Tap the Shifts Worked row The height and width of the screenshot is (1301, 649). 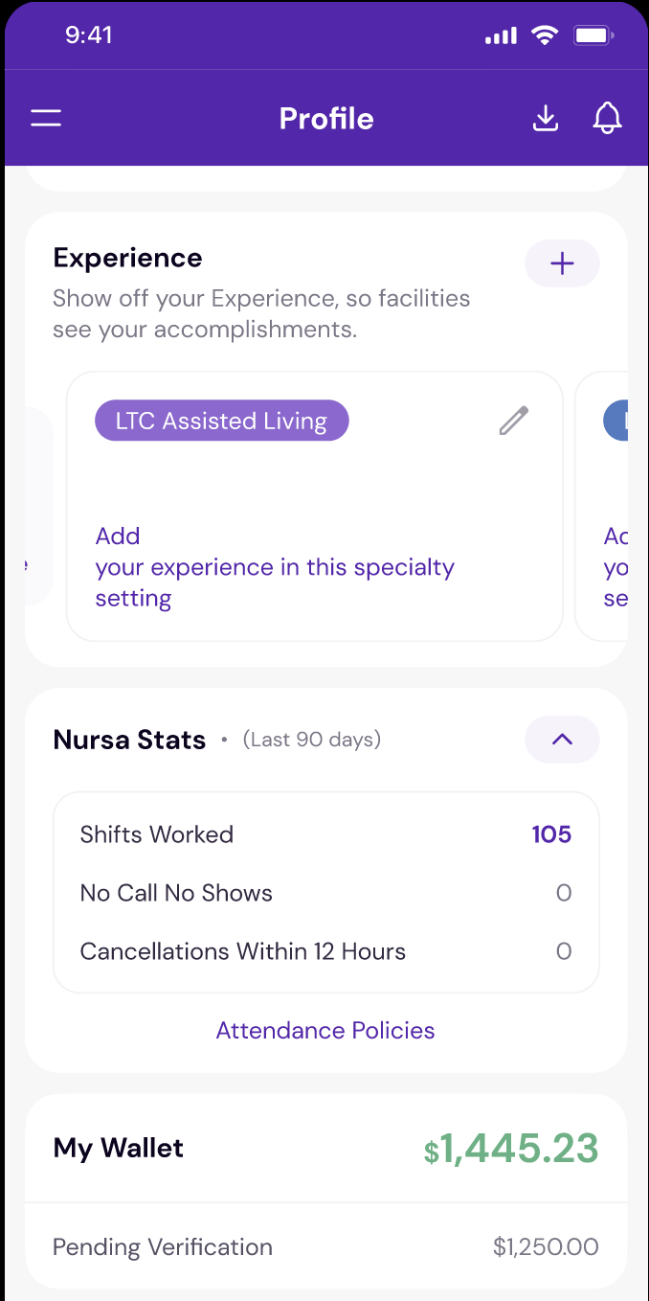pyautogui.click(x=325, y=834)
